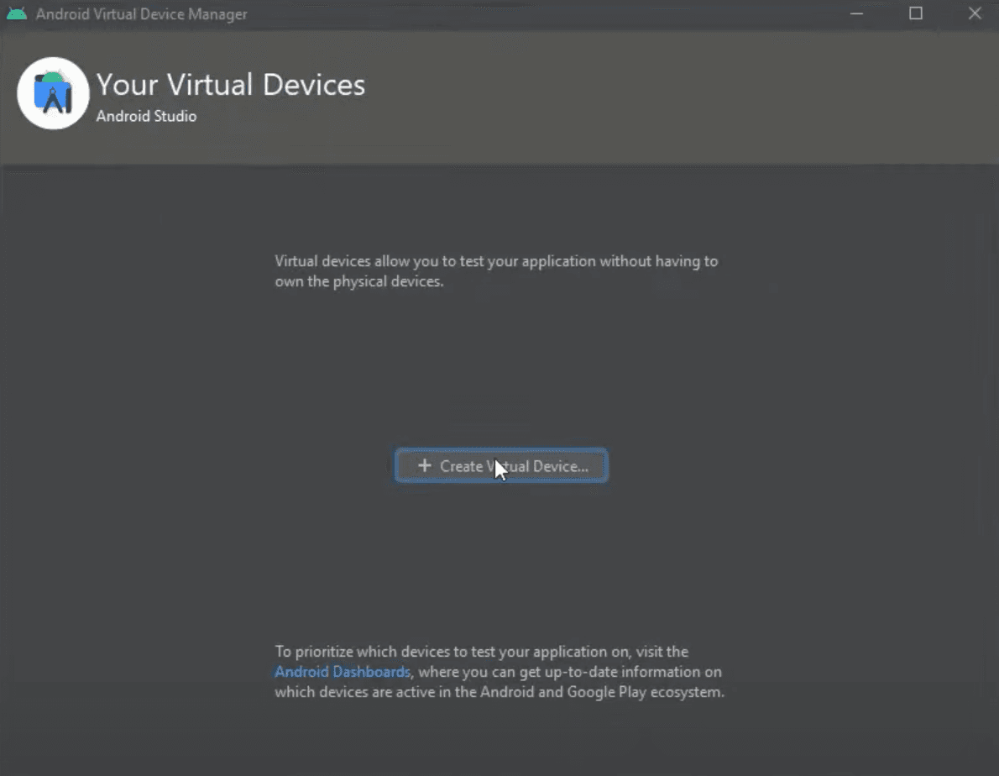Launch a new AVD via Create Virtual Device
Viewport: 999px width, 776px height.
click(x=501, y=465)
